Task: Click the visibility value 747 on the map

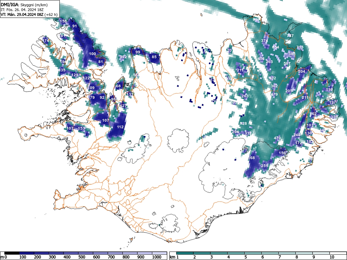Action: coord(290,36)
